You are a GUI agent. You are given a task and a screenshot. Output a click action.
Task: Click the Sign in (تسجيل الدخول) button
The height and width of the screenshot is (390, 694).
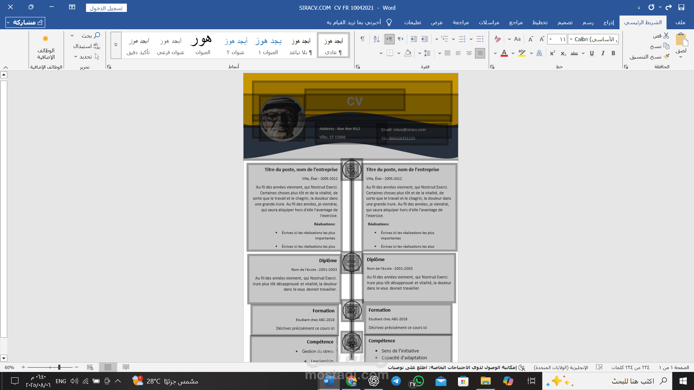coord(106,8)
